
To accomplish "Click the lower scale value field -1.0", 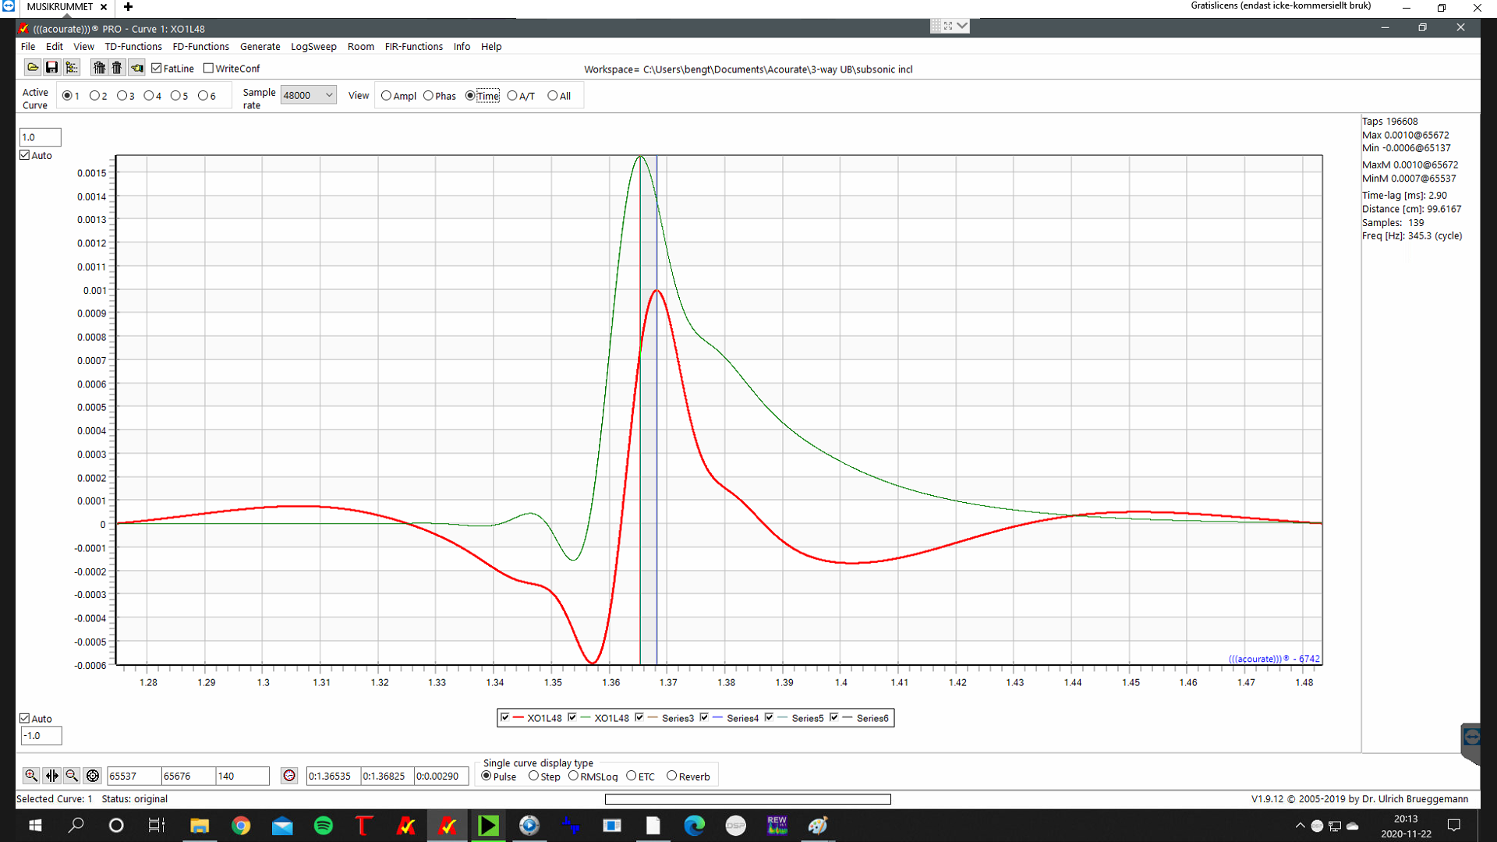I will coord(41,736).
